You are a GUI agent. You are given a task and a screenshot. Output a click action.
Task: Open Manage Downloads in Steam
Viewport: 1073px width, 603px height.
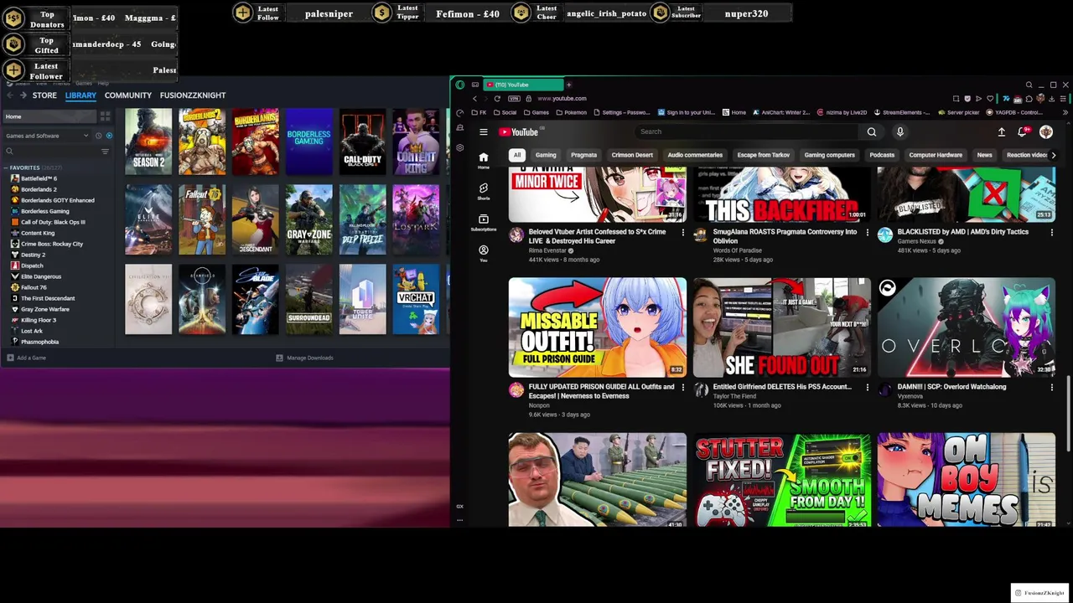pyautogui.click(x=304, y=358)
